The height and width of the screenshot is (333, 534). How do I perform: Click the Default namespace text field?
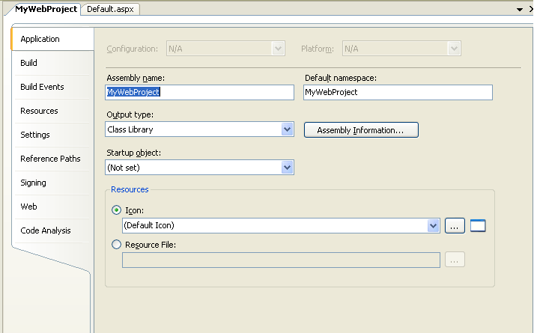pos(397,92)
